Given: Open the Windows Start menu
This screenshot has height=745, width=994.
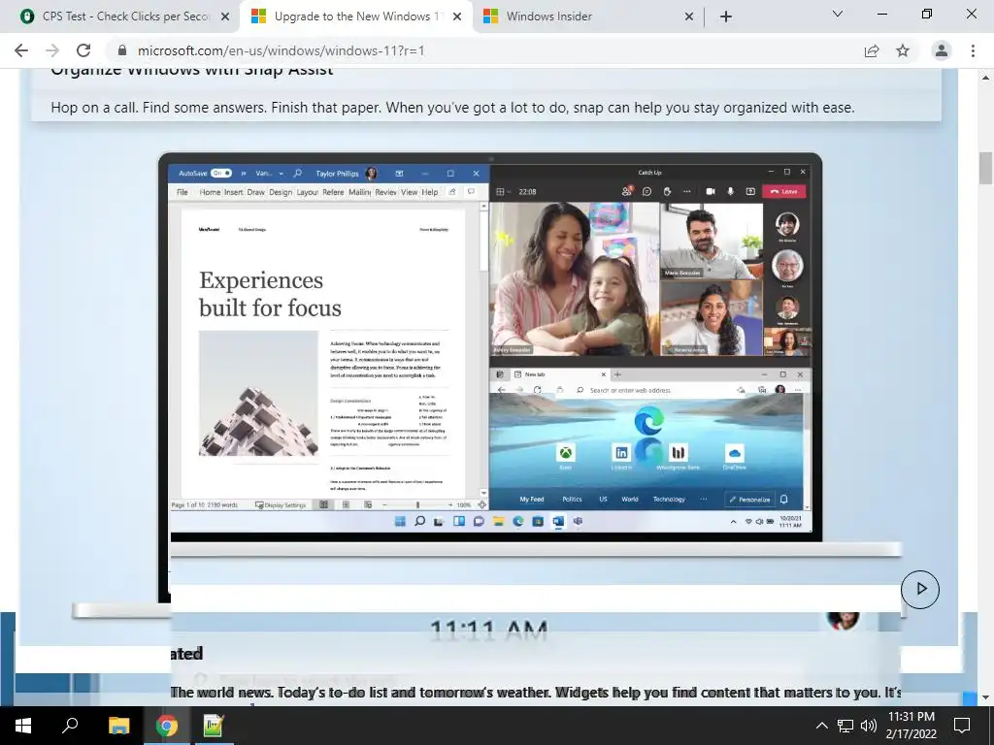Looking at the screenshot, I should click(23, 726).
